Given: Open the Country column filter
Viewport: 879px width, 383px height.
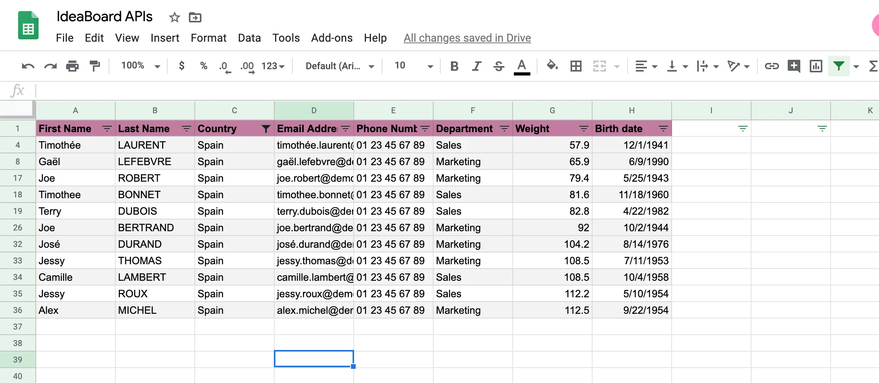Looking at the screenshot, I should [x=266, y=129].
